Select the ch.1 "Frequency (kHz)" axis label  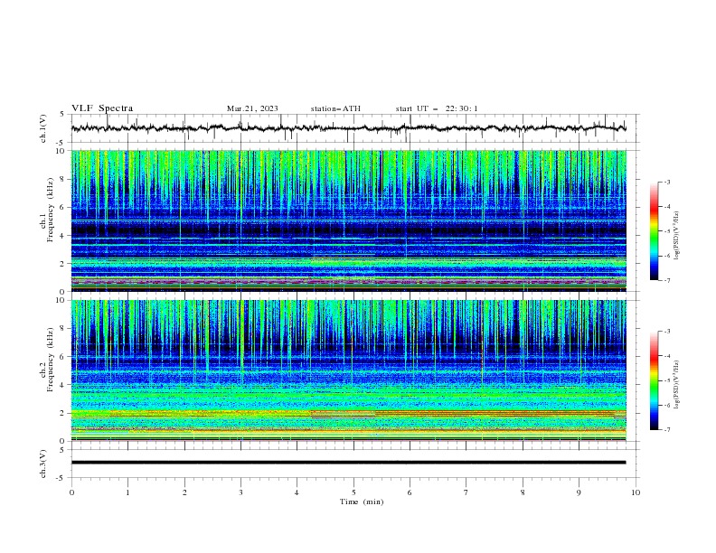tap(51, 210)
